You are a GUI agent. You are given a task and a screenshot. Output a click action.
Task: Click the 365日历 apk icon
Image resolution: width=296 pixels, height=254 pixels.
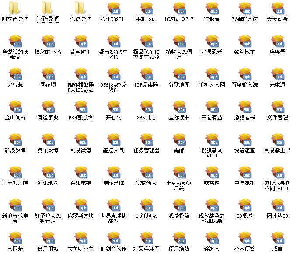146,107
